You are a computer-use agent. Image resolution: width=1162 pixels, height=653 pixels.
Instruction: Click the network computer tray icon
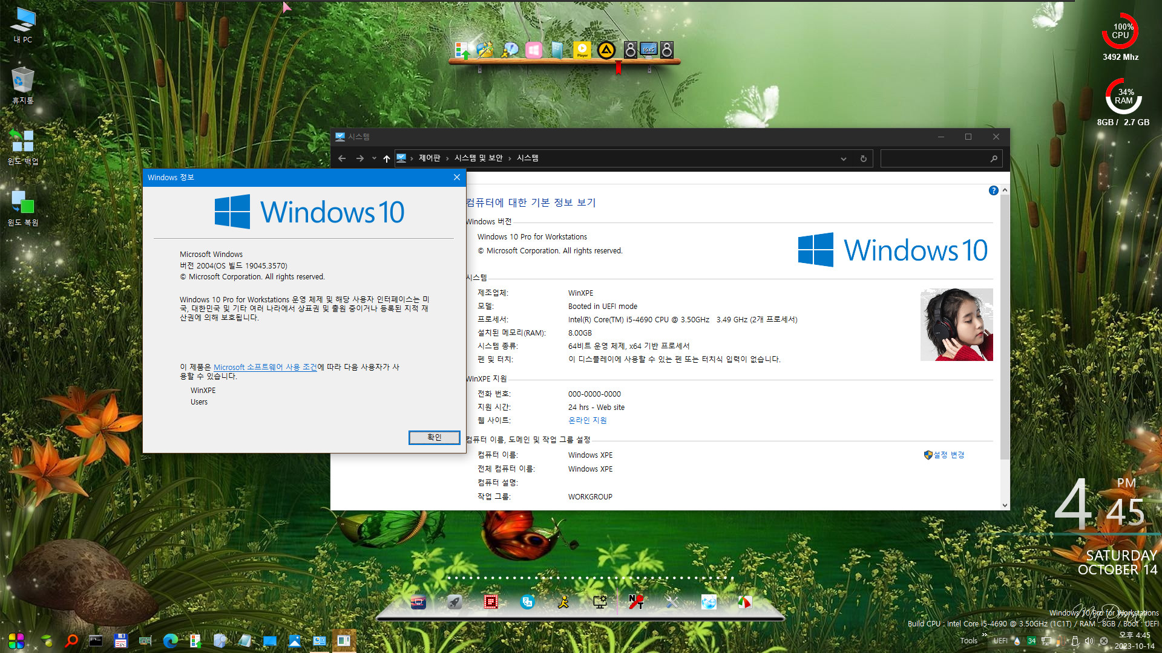[1046, 641]
